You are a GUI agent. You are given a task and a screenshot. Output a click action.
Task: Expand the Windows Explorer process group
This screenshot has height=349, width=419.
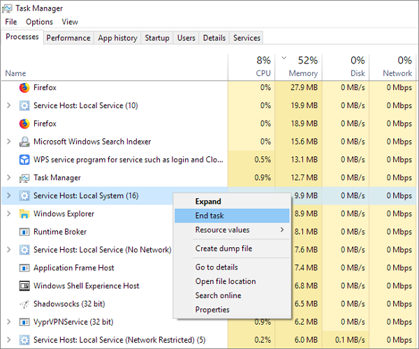(x=8, y=214)
